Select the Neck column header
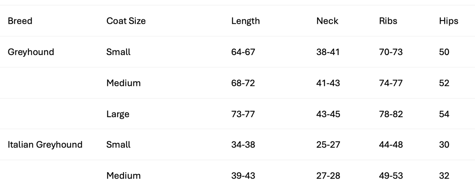475x188 pixels. (327, 21)
